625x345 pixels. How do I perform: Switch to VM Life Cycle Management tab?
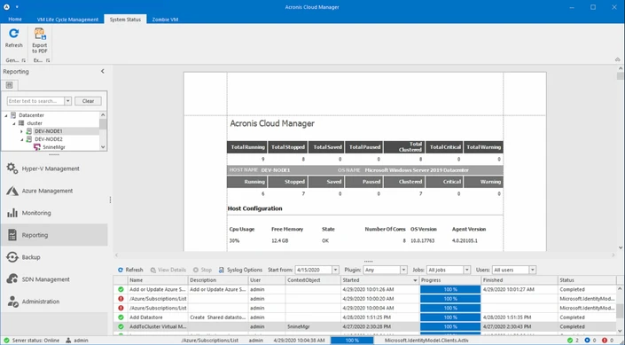click(x=67, y=20)
